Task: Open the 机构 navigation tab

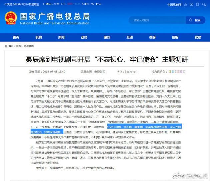Action: tap(39, 37)
